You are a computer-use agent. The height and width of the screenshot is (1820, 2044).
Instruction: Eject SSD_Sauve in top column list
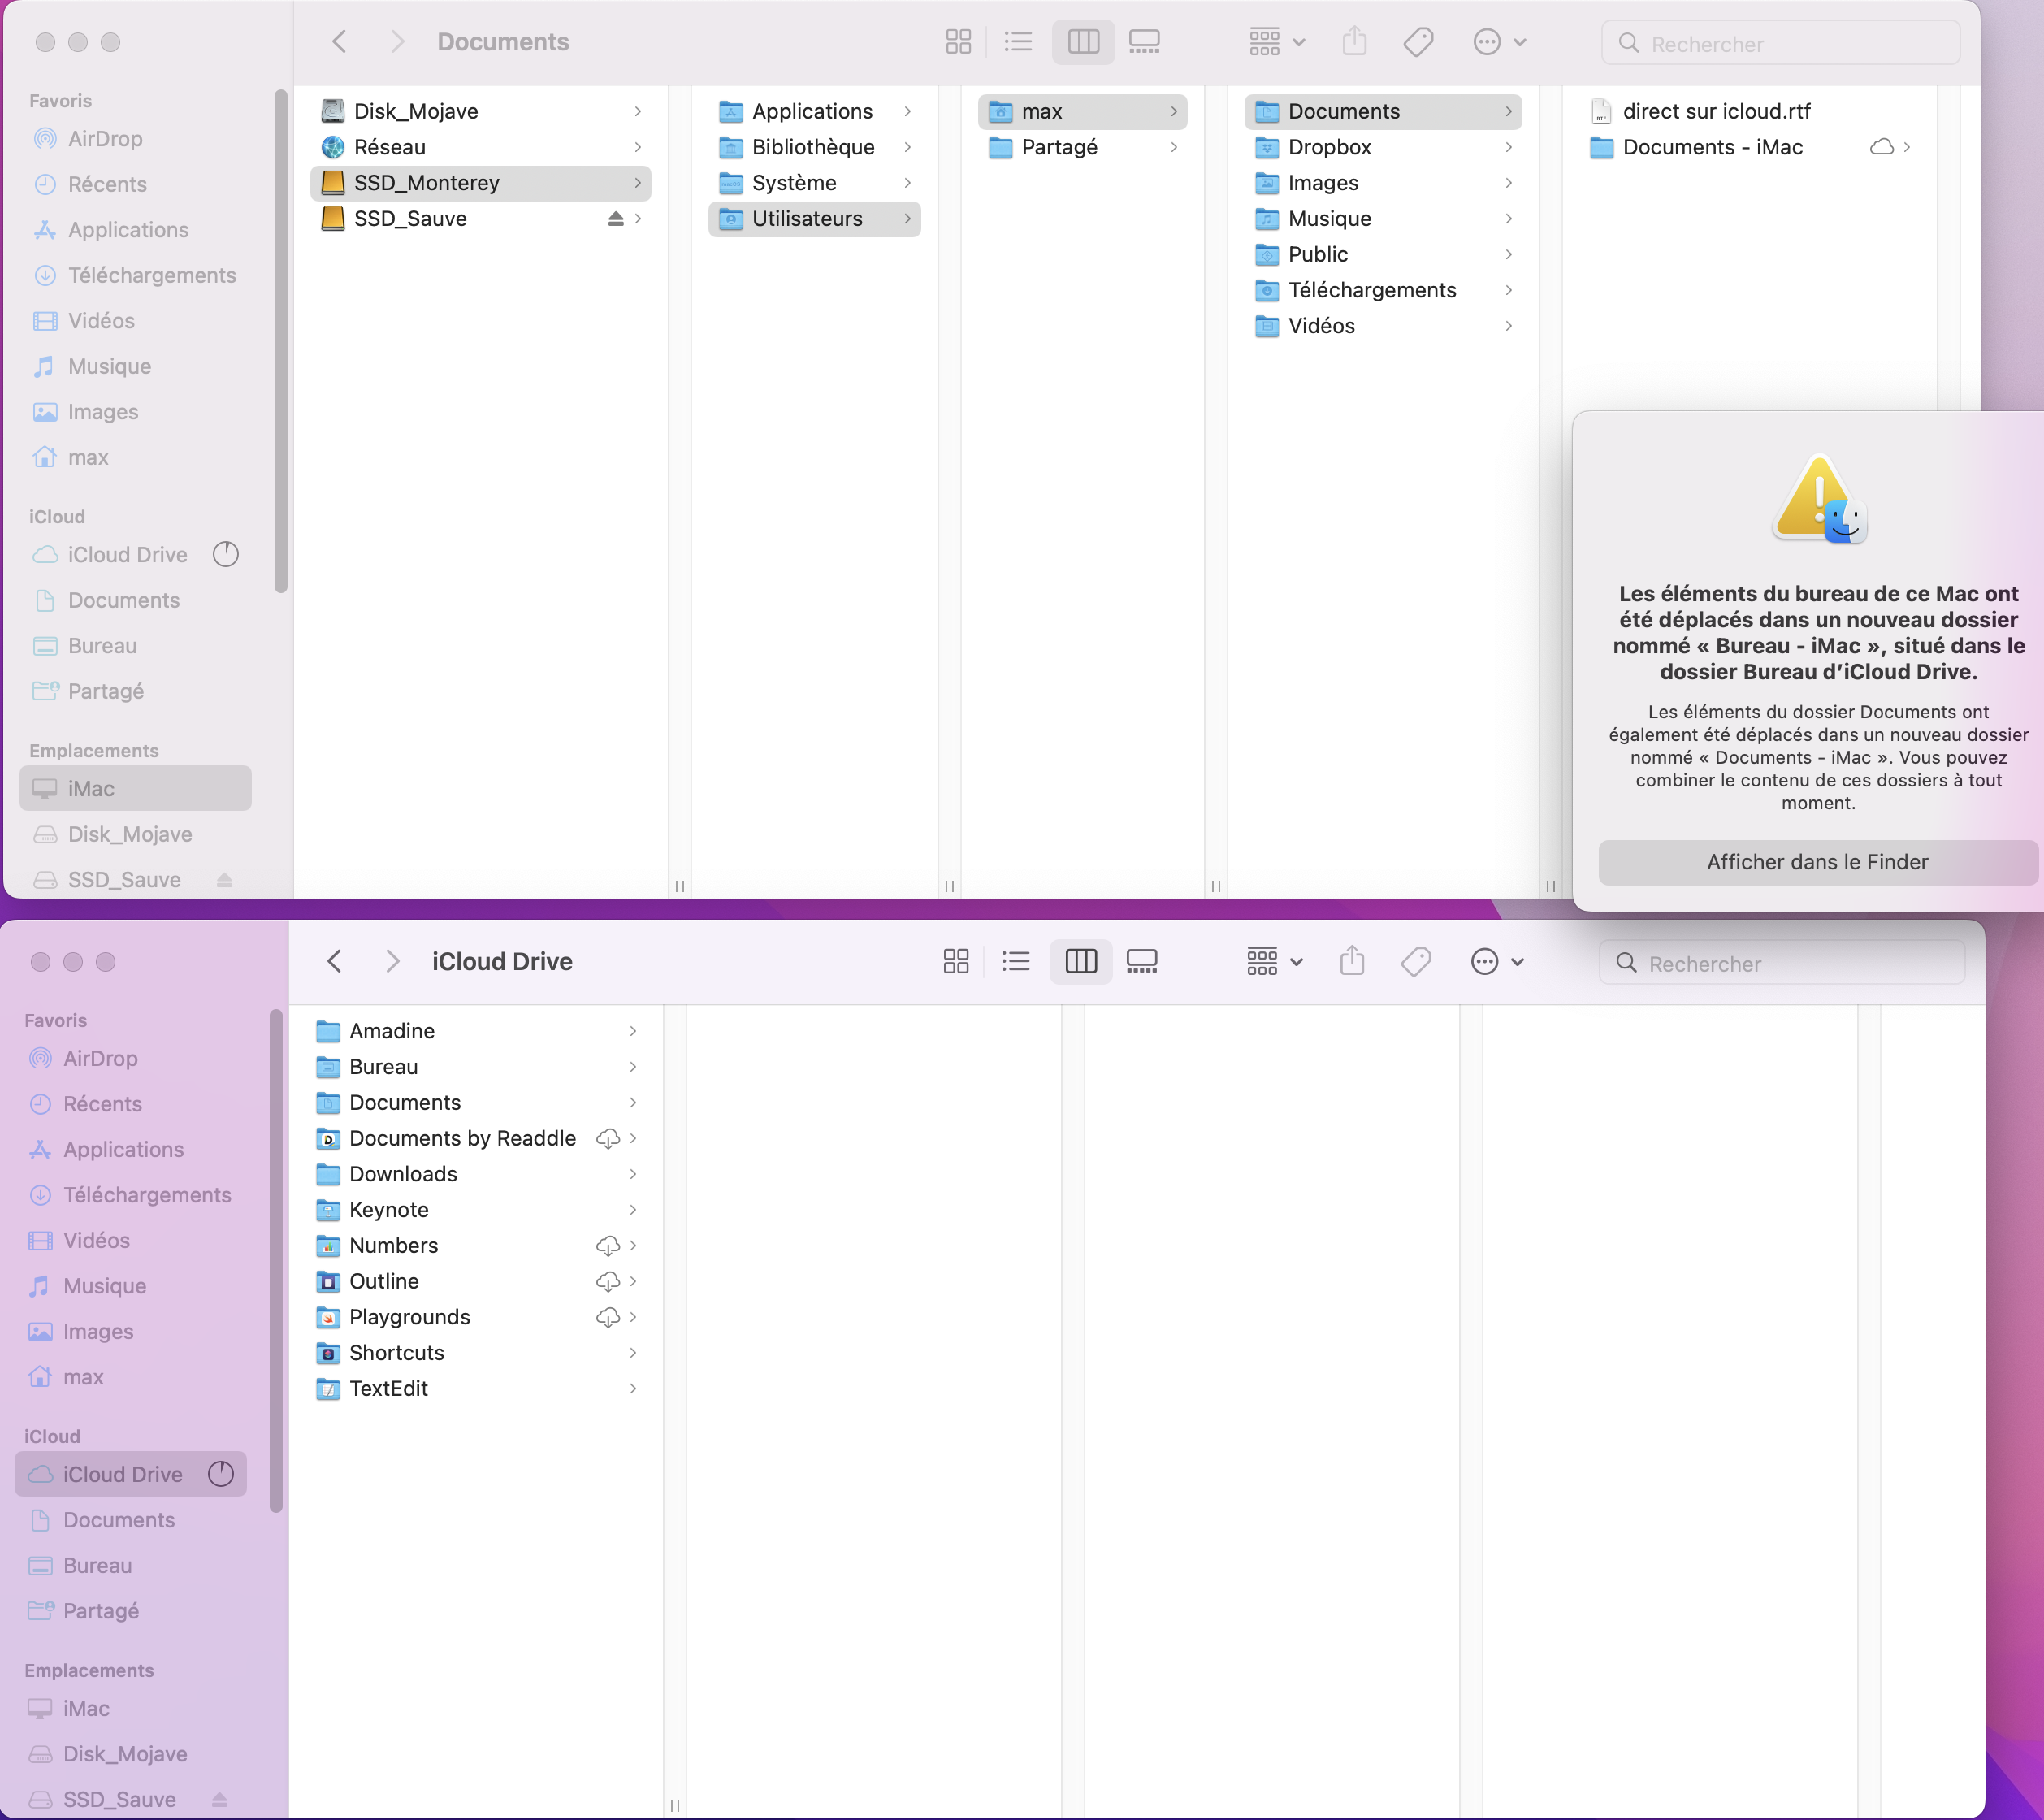pyautogui.click(x=616, y=219)
